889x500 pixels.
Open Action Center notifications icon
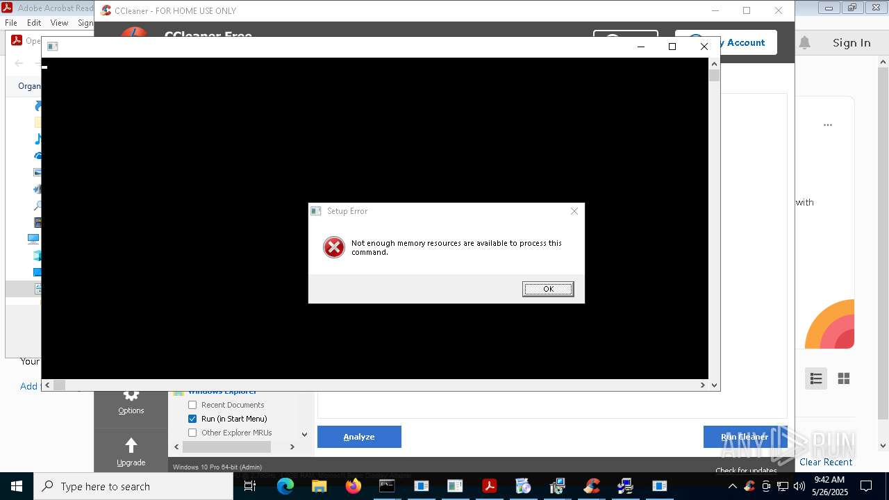pos(866,486)
